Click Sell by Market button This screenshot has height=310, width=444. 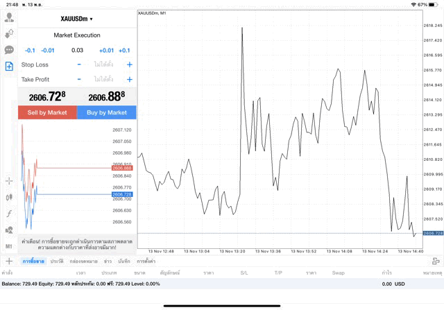[47, 112]
